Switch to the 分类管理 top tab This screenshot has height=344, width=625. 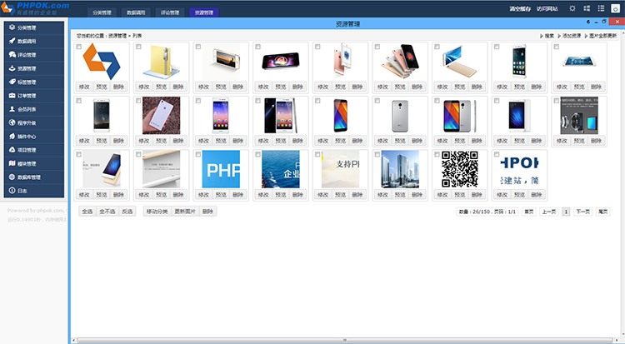pyautogui.click(x=102, y=12)
